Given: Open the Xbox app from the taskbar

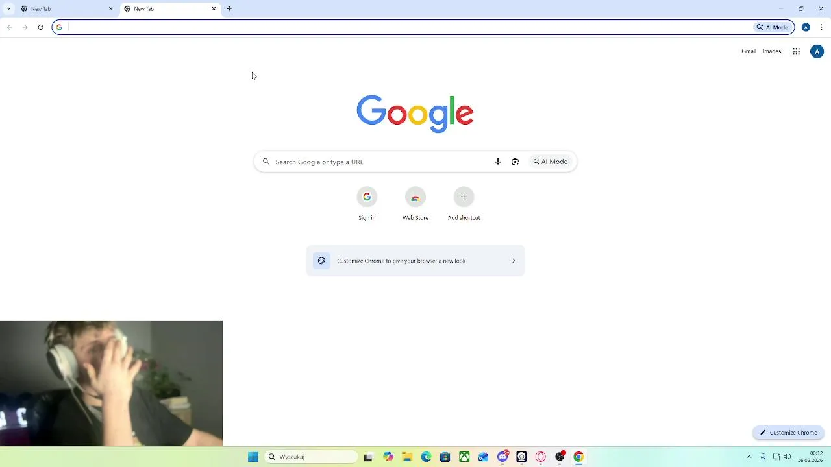Looking at the screenshot, I should [464, 457].
